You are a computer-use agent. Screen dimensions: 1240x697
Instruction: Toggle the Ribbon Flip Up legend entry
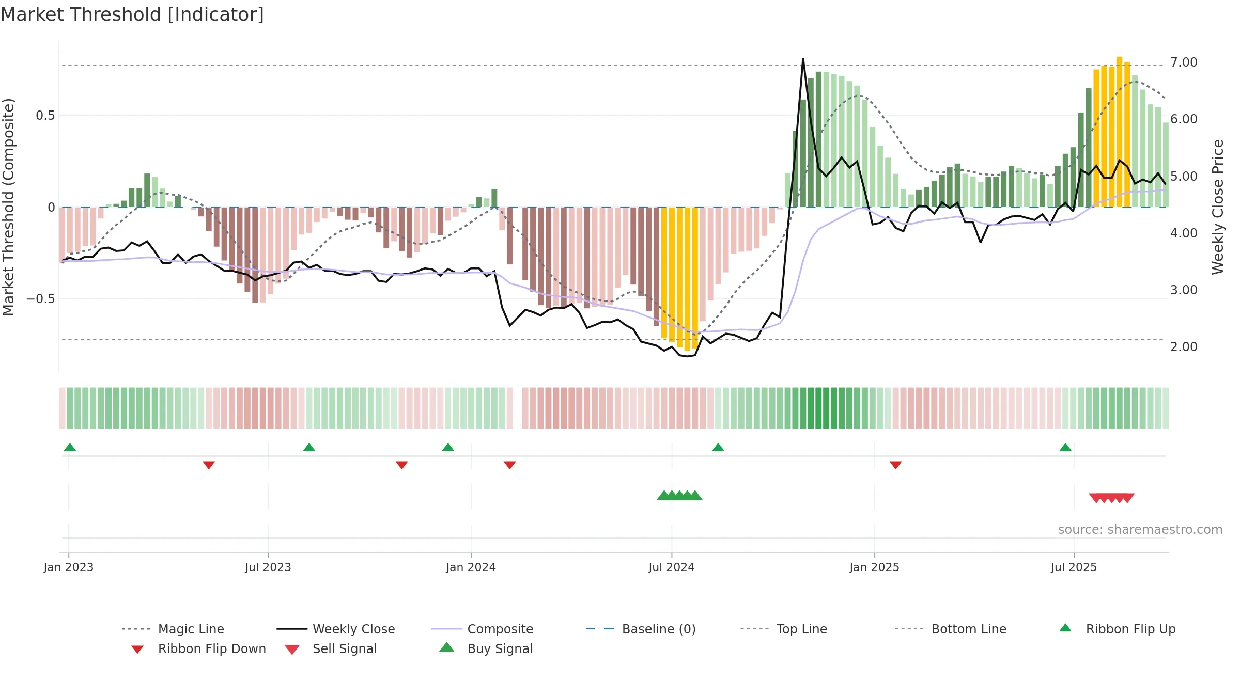click(1117, 629)
